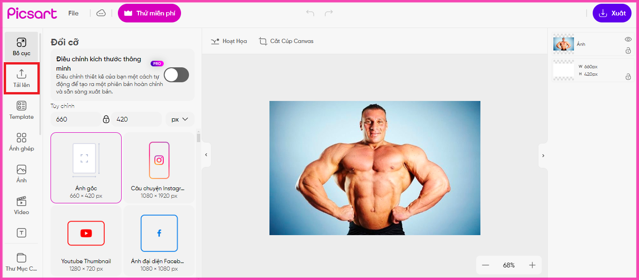This screenshot has width=639, height=280.
Task: Click the Picsart logo
Action: click(x=32, y=13)
